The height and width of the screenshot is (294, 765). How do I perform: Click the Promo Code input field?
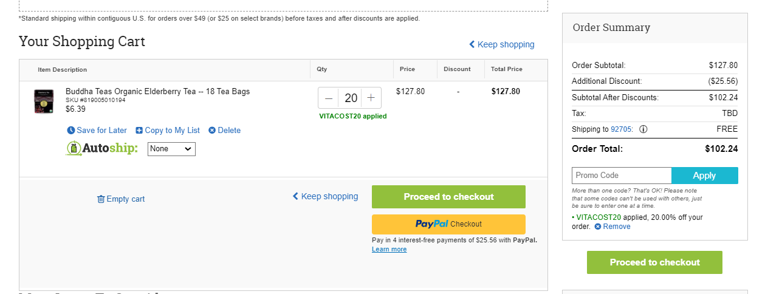point(622,176)
